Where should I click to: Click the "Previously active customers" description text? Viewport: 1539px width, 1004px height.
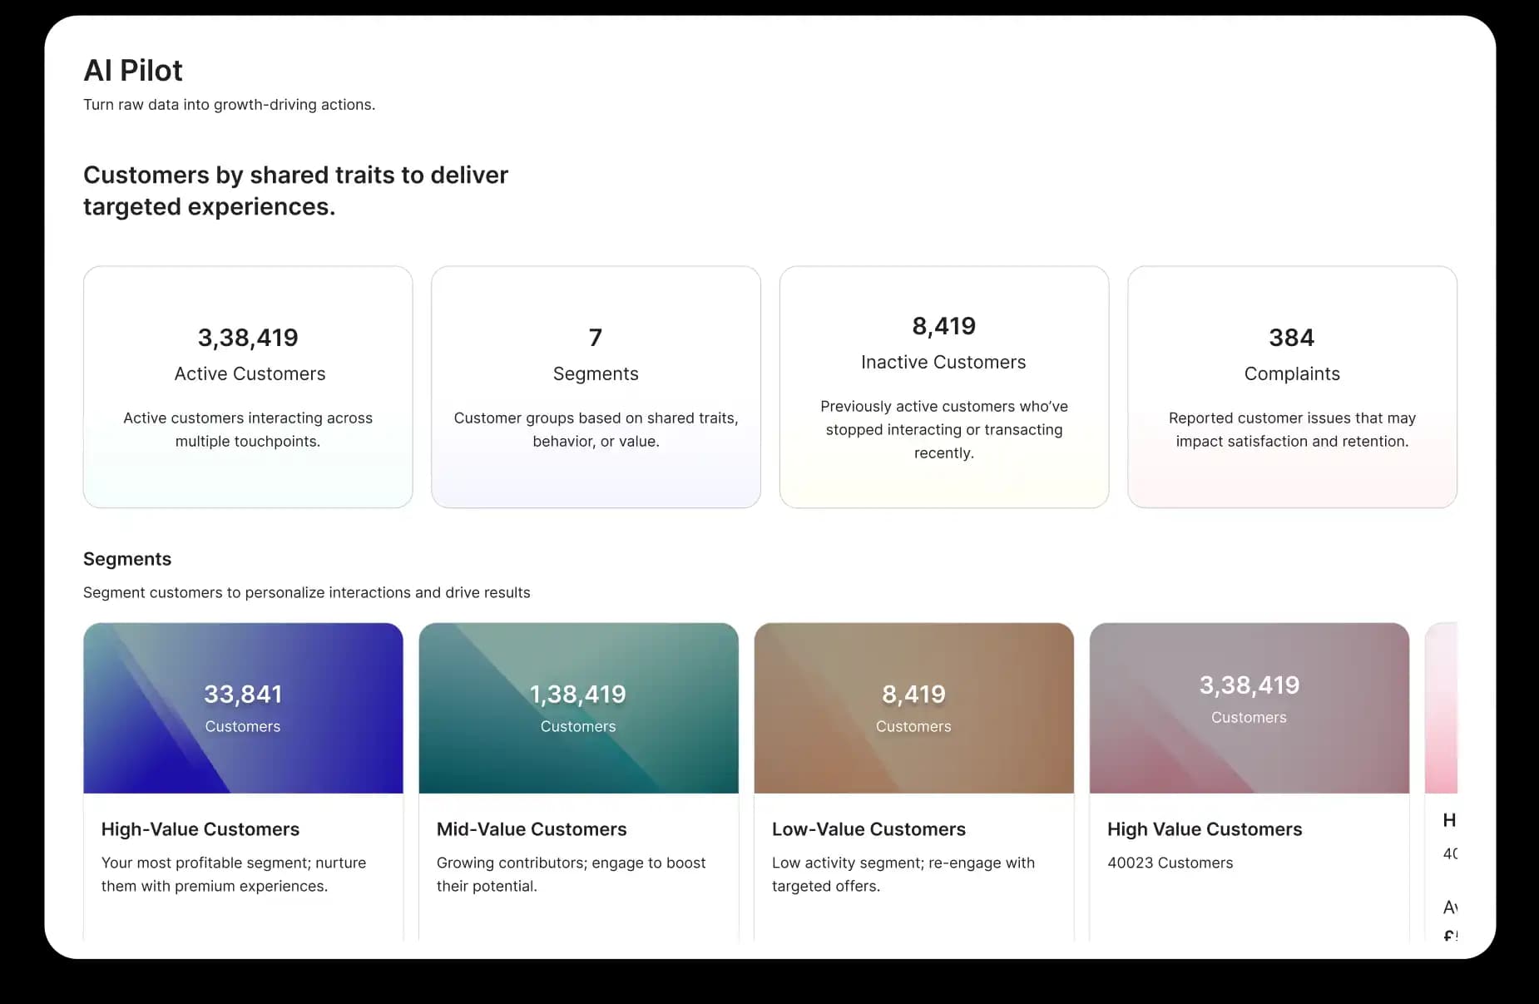click(943, 429)
